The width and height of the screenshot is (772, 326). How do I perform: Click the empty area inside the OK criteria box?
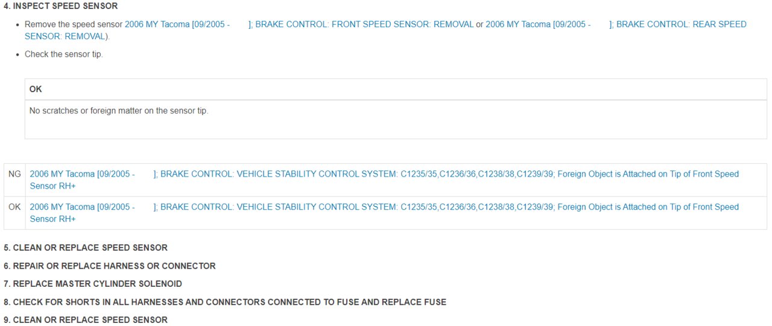(x=396, y=128)
